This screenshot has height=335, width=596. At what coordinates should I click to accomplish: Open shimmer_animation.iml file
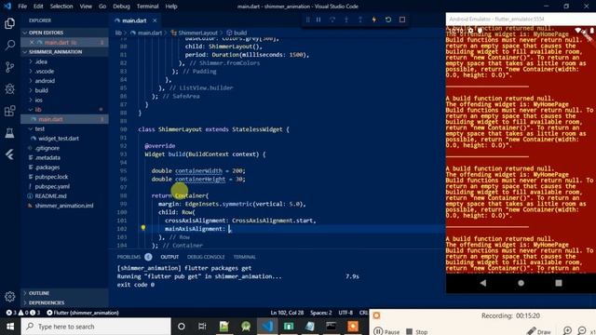click(x=64, y=206)
